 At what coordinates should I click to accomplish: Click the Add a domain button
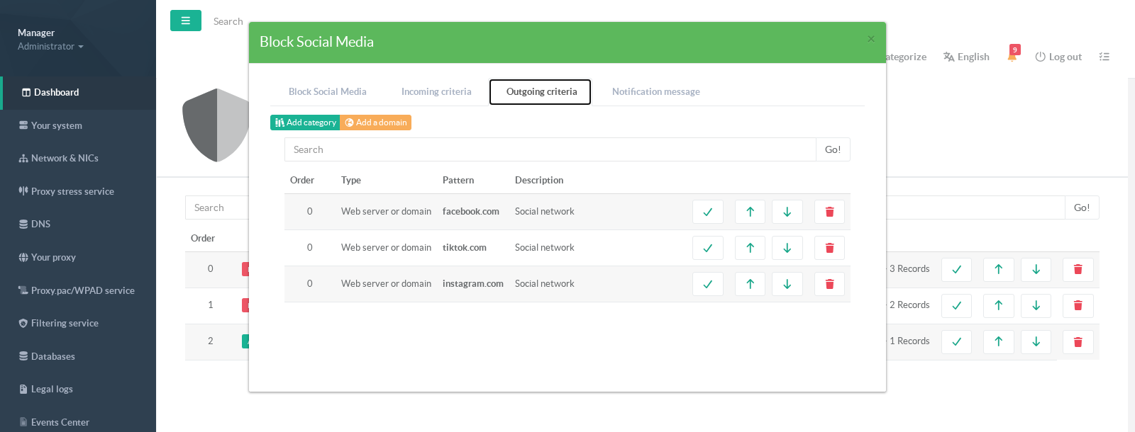[376, 123]
